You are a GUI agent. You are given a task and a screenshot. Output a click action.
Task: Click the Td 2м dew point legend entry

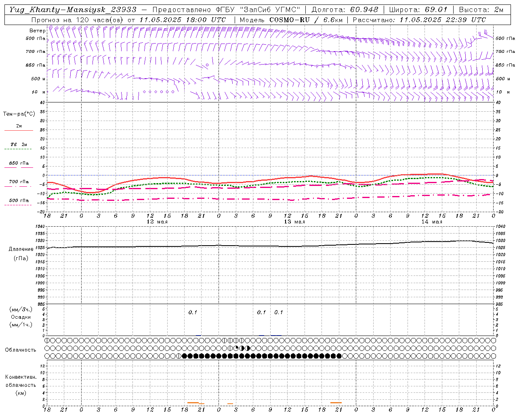(x=19, y=144)
